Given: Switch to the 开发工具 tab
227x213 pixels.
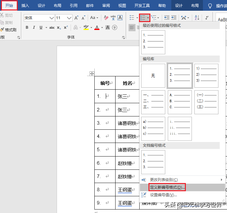Looking at the screenshot, I should click(142, 5).
